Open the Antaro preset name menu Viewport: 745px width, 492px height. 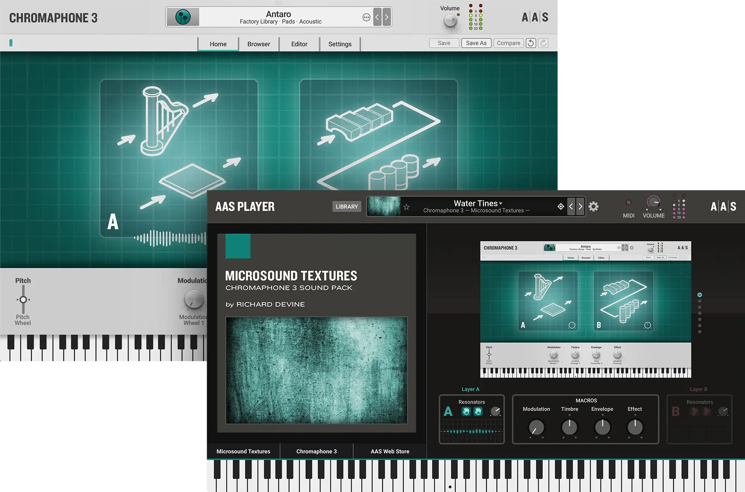point(278,14)
